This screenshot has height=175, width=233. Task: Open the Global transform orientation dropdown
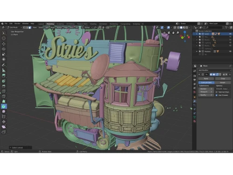[87, 28]
